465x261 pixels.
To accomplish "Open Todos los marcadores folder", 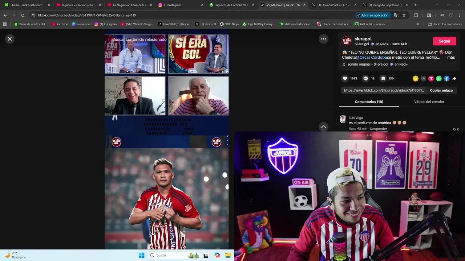I will tap(445, 24).
